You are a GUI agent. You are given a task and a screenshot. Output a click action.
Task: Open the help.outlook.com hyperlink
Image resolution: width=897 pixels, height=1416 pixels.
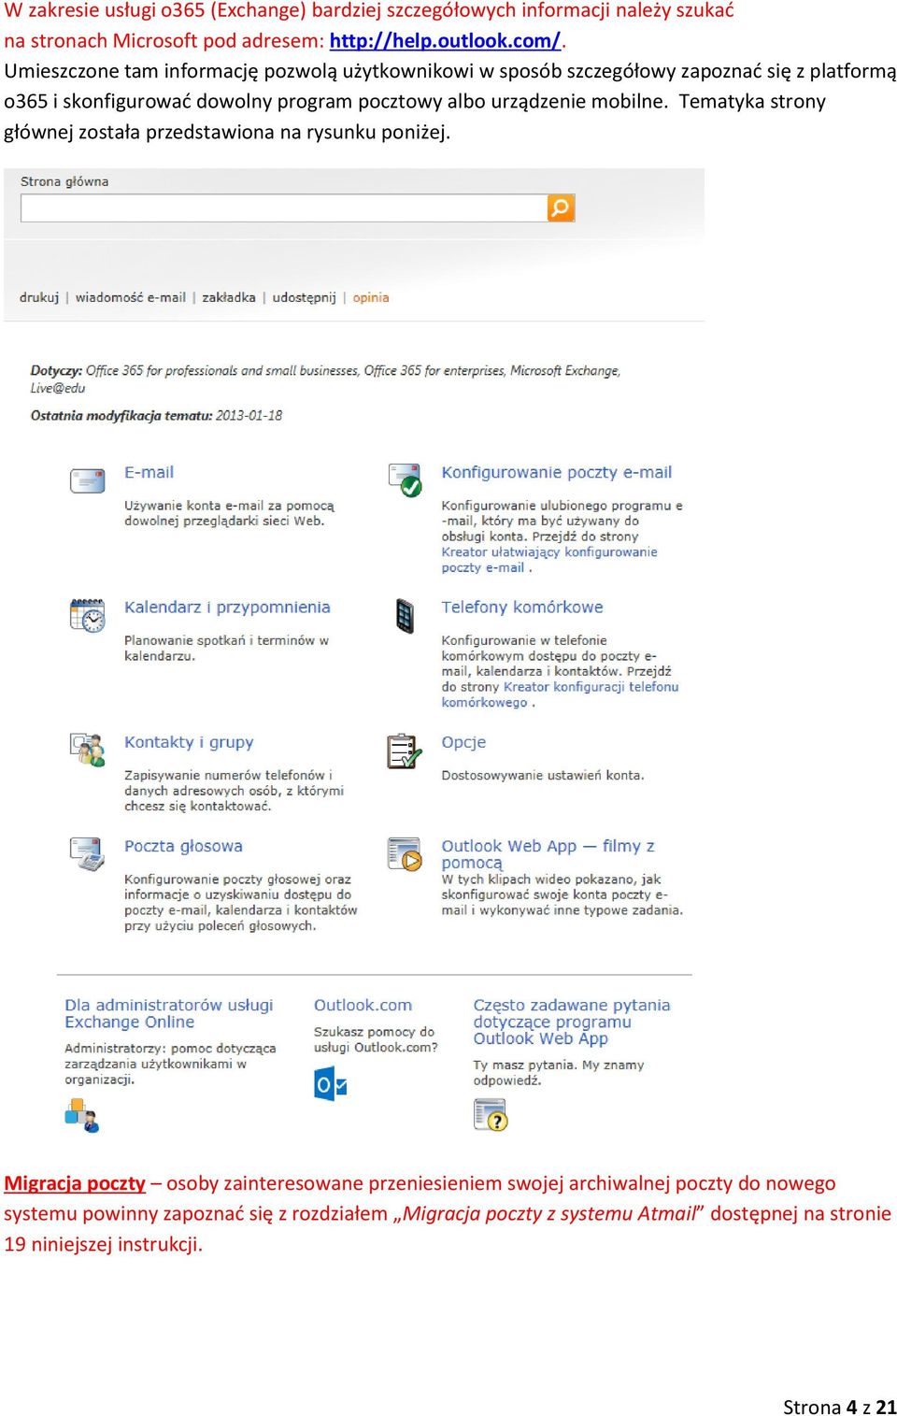point(446,41)
